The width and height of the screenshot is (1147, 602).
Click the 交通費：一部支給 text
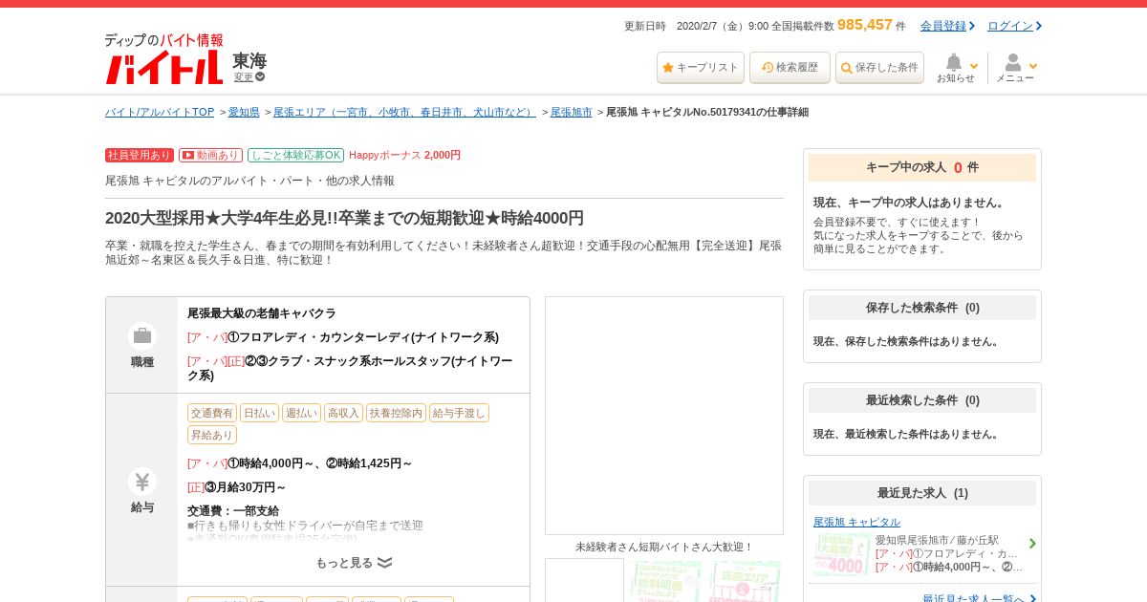click(x=233, y=511)
